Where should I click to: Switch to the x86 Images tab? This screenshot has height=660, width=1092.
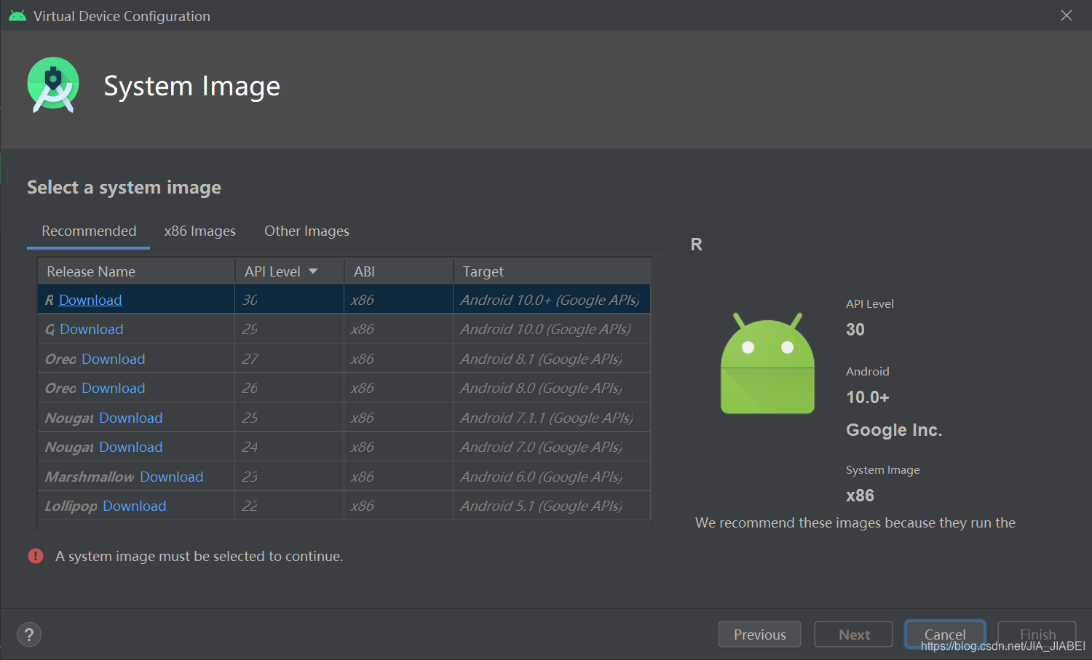(200, 231)
